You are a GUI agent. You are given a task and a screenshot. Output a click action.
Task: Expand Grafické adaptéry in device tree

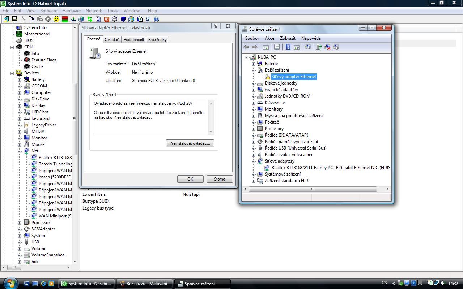(254, 90)
